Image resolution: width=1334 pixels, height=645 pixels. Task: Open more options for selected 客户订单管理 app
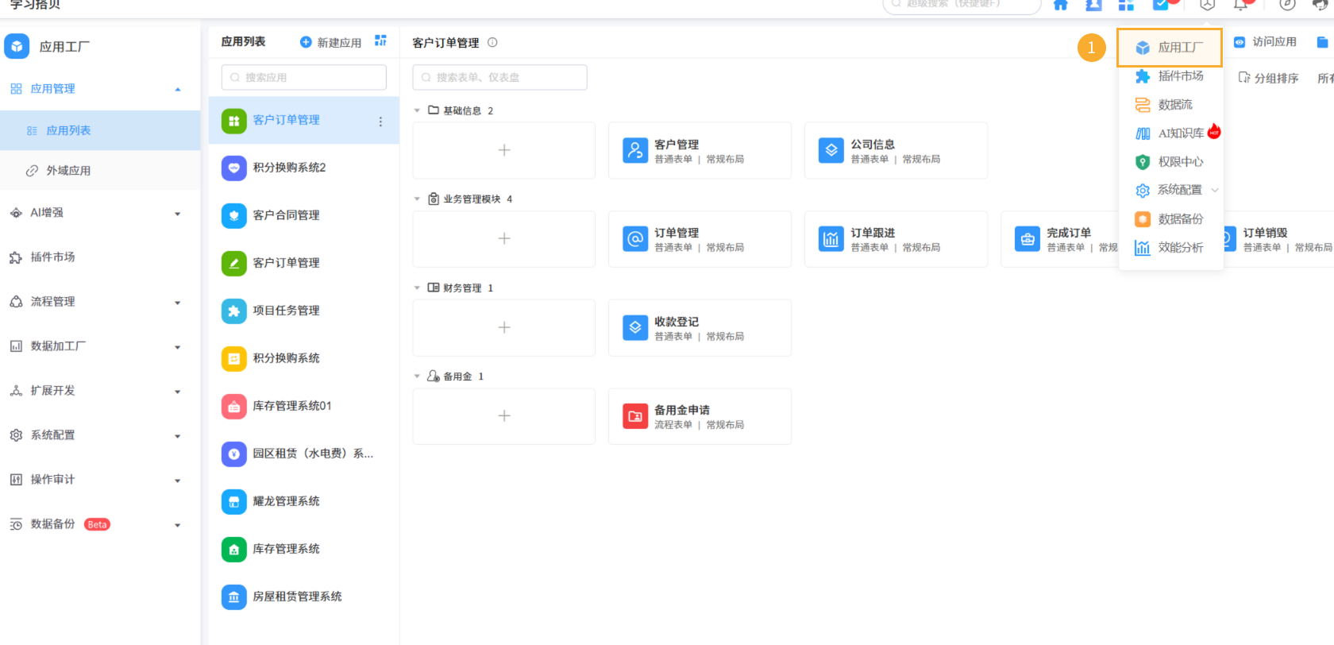tap(380, 122)
